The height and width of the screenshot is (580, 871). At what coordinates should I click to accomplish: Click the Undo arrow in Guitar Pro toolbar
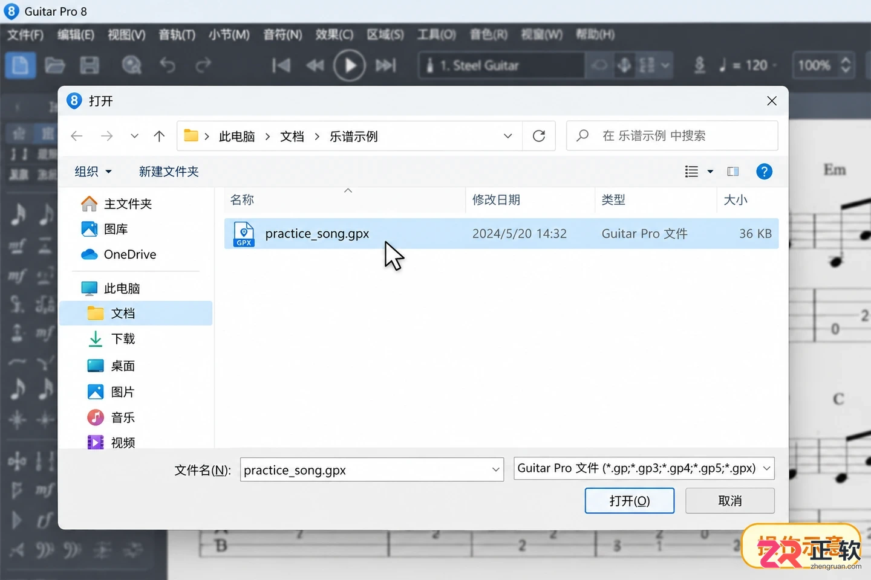coord(168,65)
